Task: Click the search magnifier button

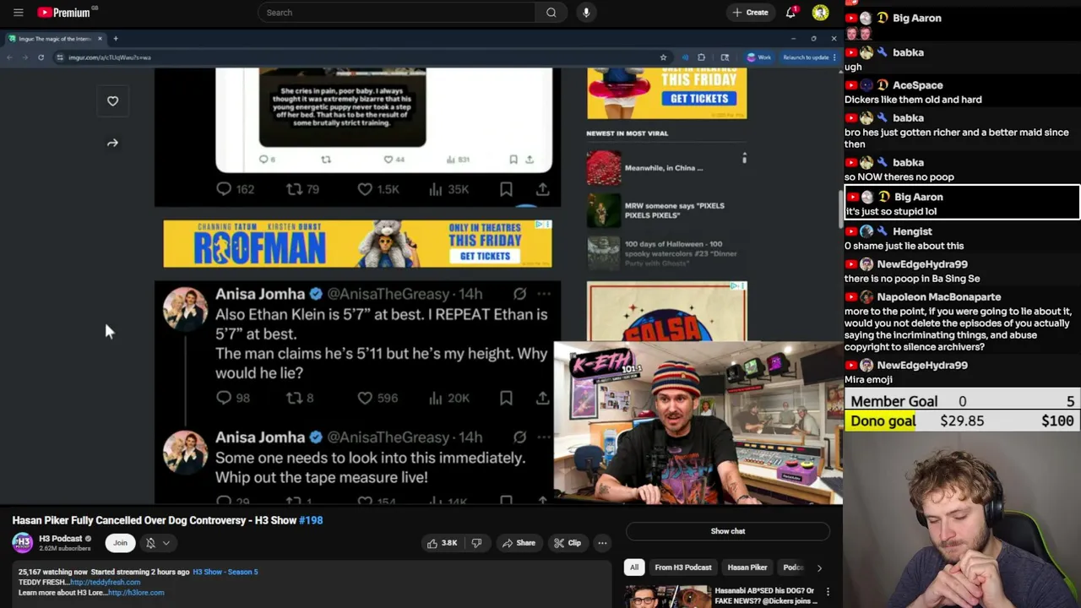Action: click(551, 13)
